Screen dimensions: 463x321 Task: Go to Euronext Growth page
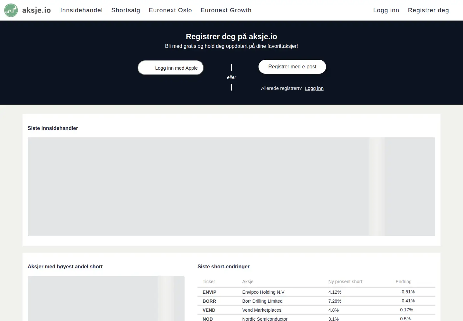click(x=226, y=10)
